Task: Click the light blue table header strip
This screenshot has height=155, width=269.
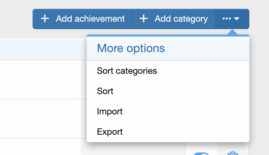Action: pyautogui.click(x=41, y=48)
